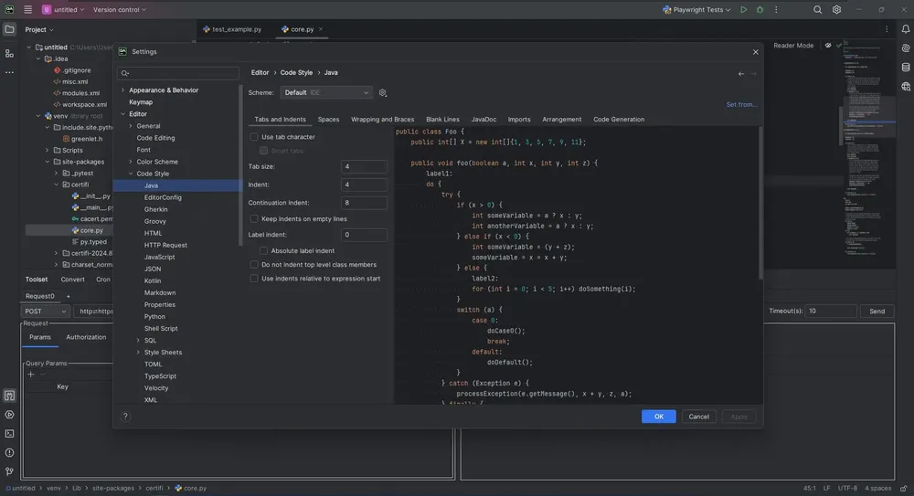Collapse the Editor settings node
Viewport: 914px width, 496px height.
pos(123,114)
